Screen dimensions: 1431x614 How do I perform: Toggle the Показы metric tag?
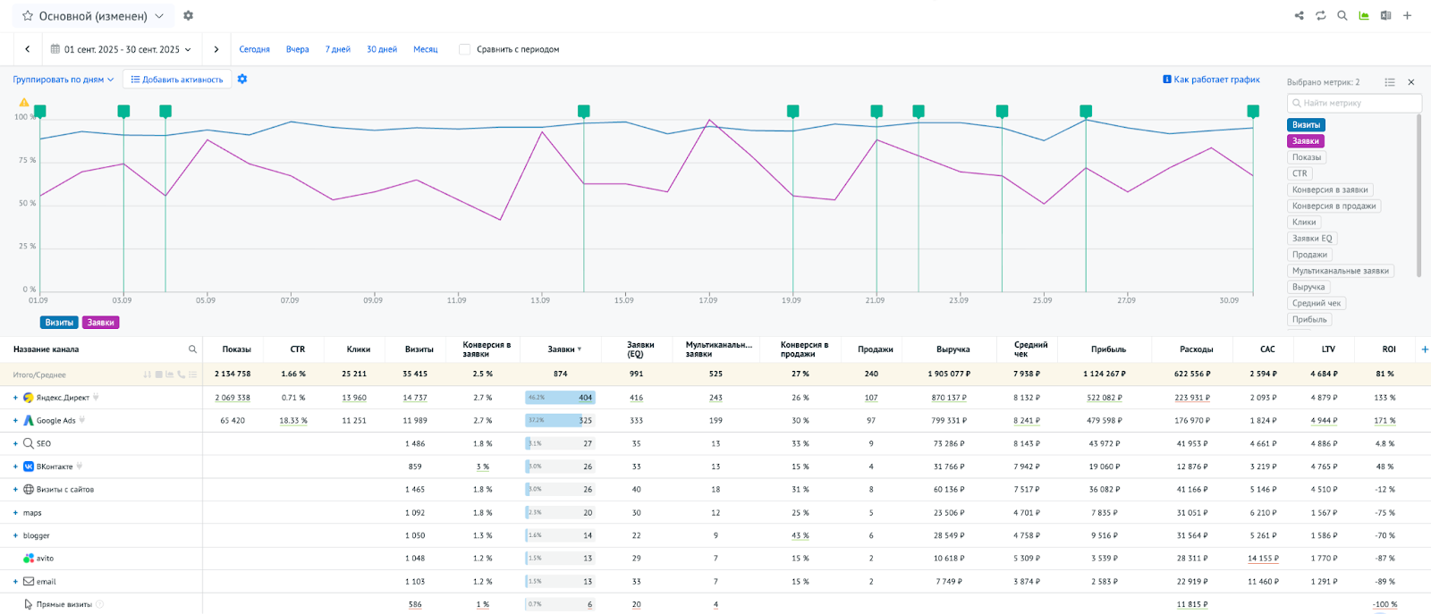1306,157
